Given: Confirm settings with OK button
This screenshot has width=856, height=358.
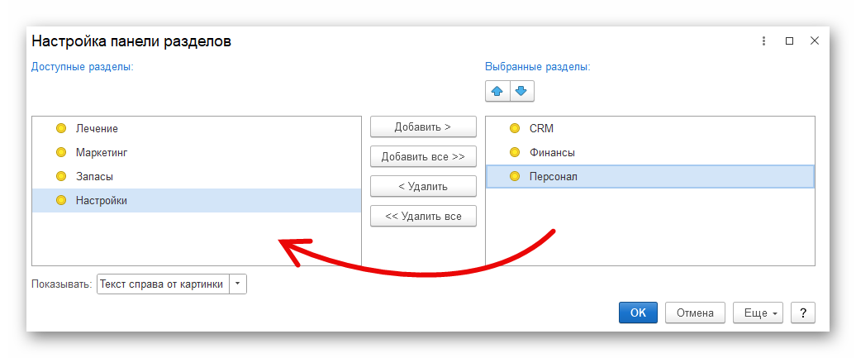Looking at the screenshot, I should point(638,313).
